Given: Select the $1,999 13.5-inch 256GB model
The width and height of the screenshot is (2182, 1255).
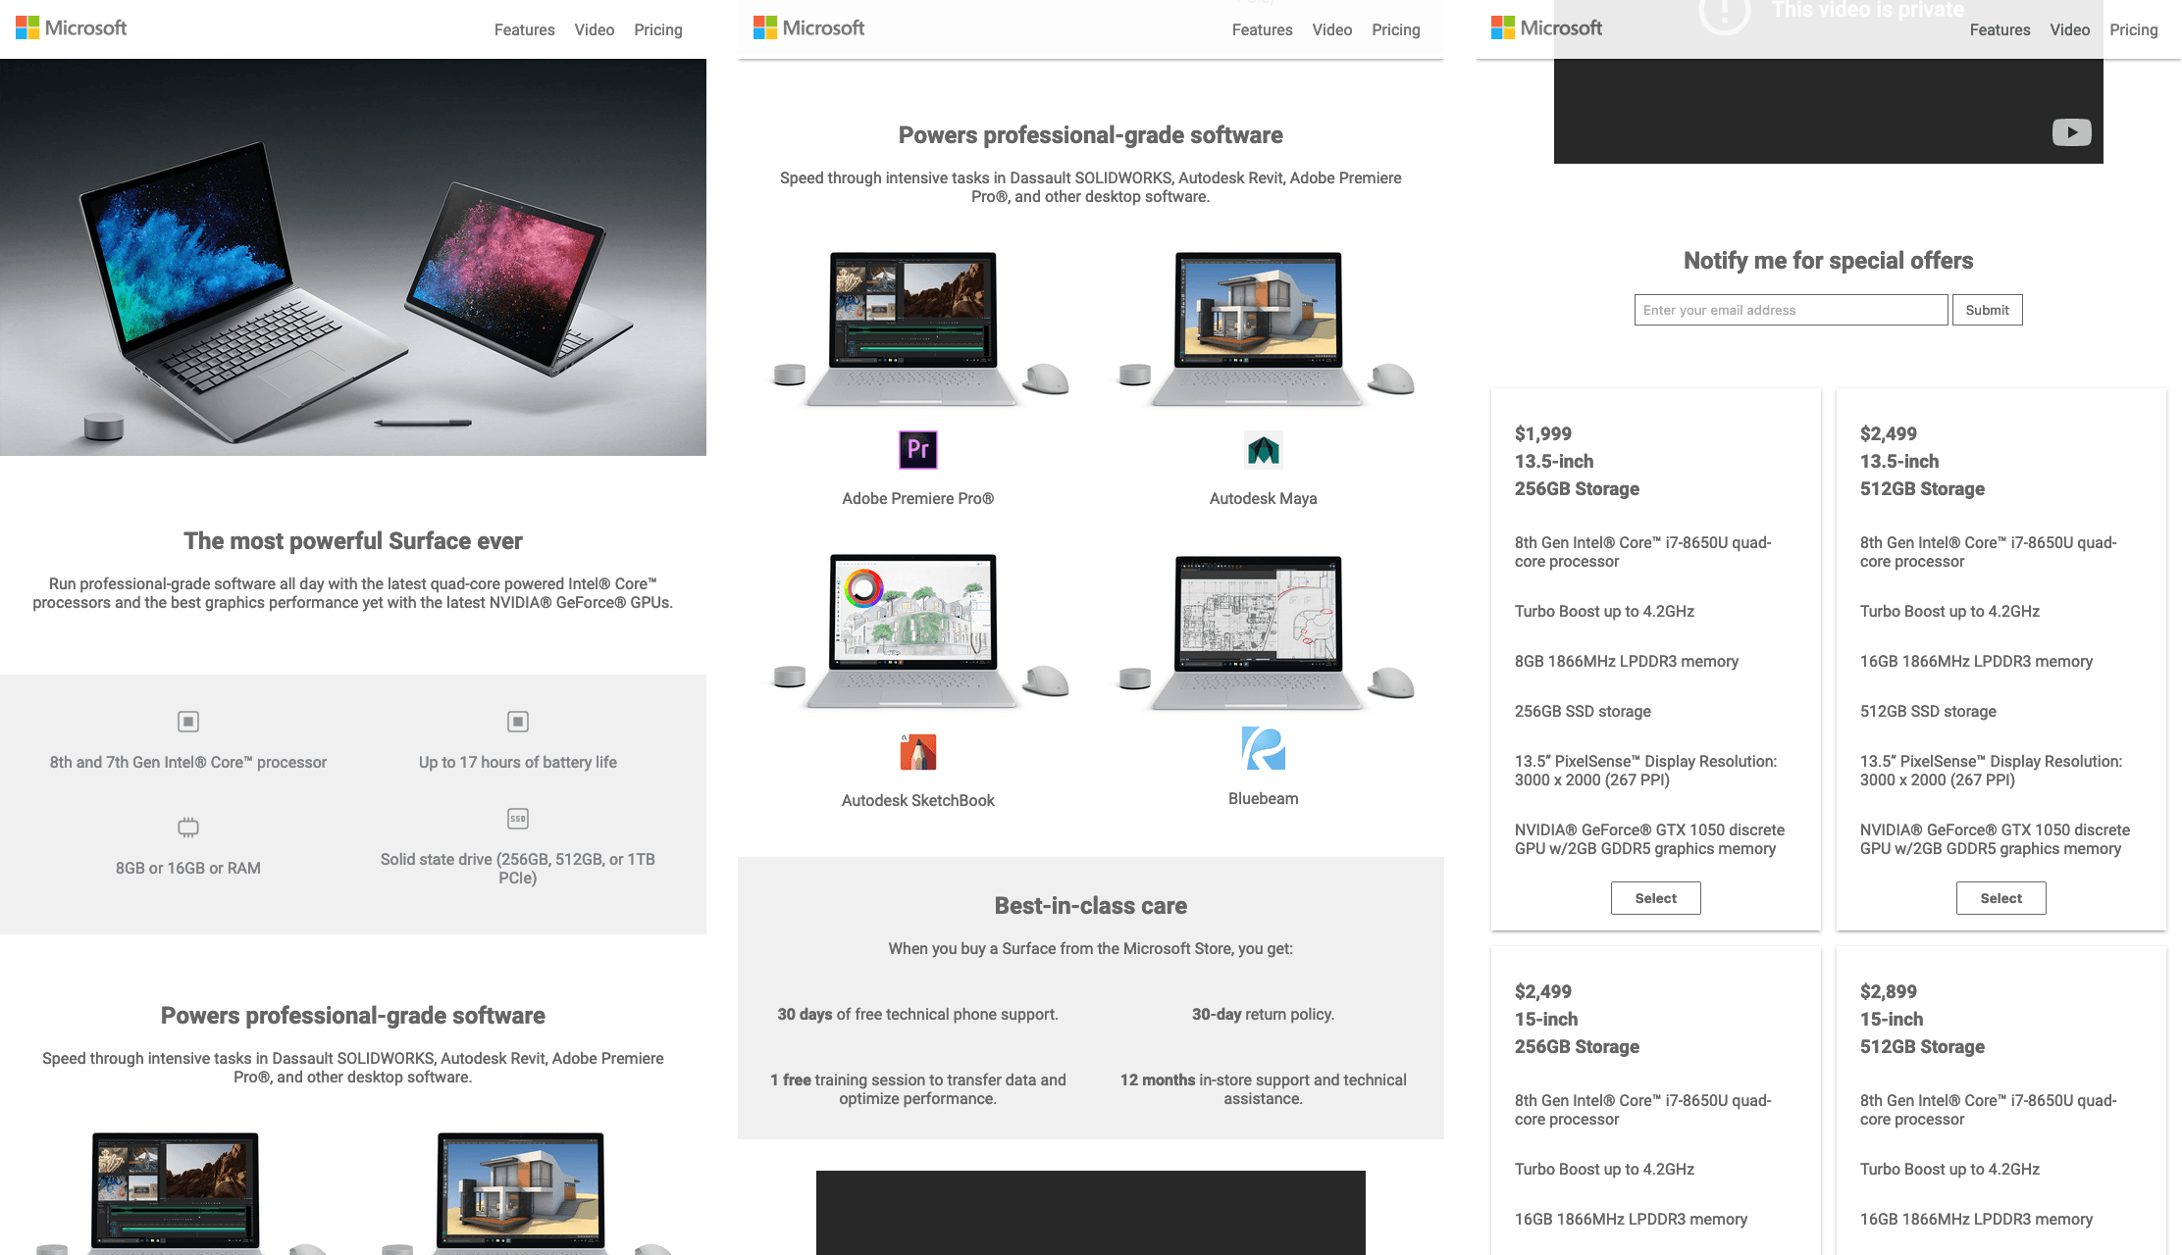Looking at the screenshot, I should pos(1655,897).
